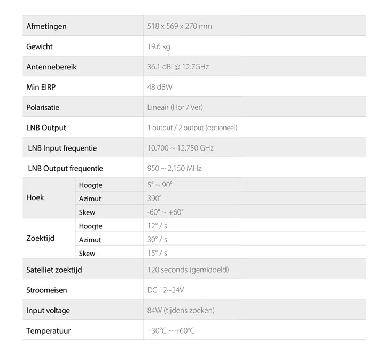Click the Min EIRP label
374x356 pixels.
click(41, 87)
